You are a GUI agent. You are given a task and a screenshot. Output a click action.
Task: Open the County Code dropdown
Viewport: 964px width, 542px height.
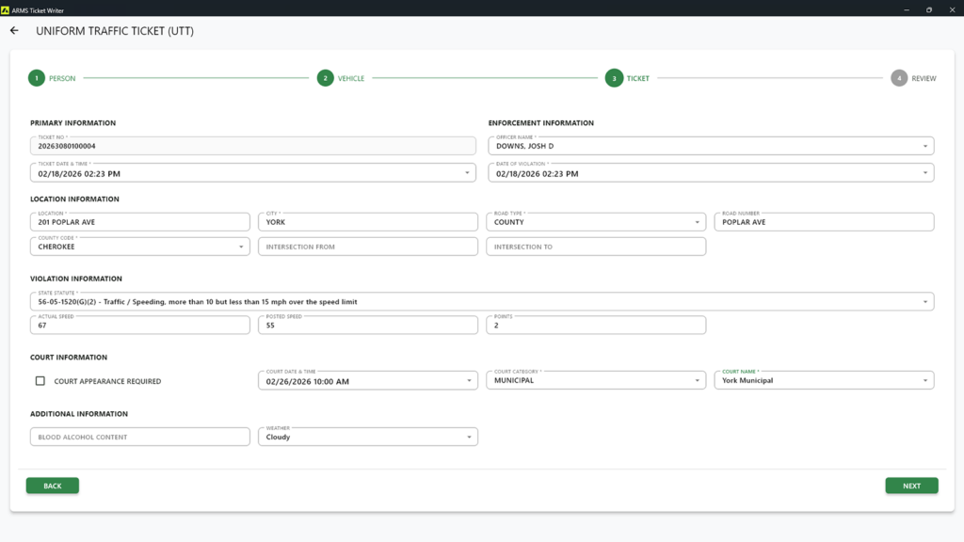click(242, 246)
